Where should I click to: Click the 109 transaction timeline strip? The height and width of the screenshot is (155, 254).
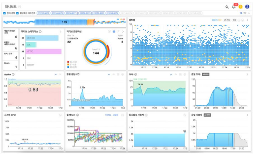[x=65, y=22]
